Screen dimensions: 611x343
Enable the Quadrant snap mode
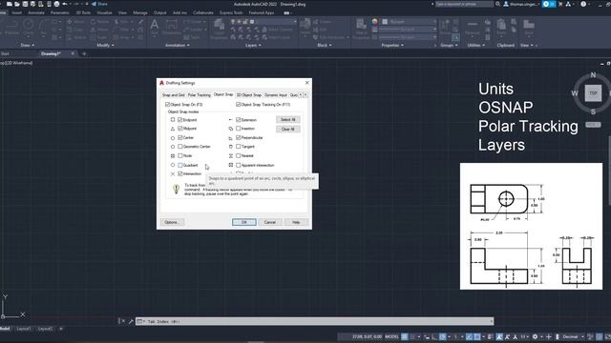180,165
